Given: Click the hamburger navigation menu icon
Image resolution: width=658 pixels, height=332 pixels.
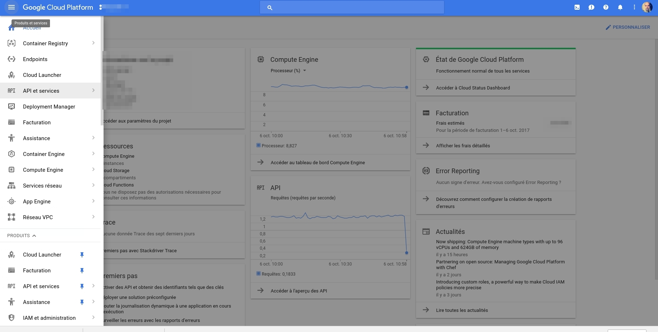Looking at the screenshot, I should (x=11, y=7).
